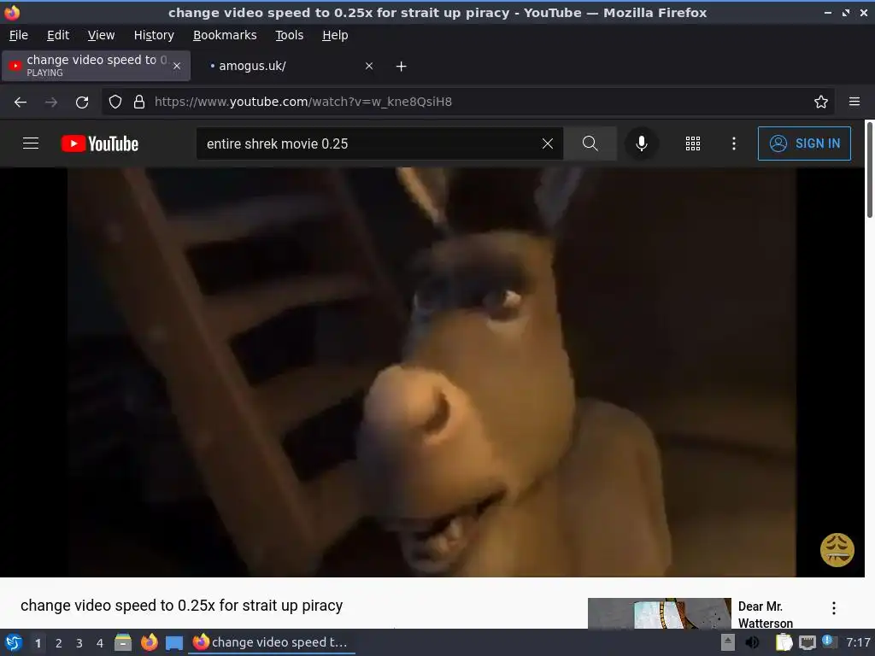Open Firefox application hamburger menu
The width and height of the screenshot is (875, 656).
(854, 102)
